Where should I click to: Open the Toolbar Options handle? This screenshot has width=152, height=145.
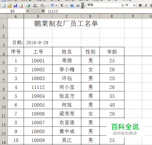pos(83,5)
